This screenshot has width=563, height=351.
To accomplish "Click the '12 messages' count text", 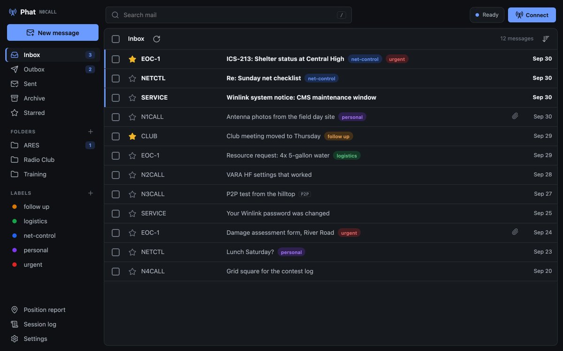I will [x=517, y=39].
